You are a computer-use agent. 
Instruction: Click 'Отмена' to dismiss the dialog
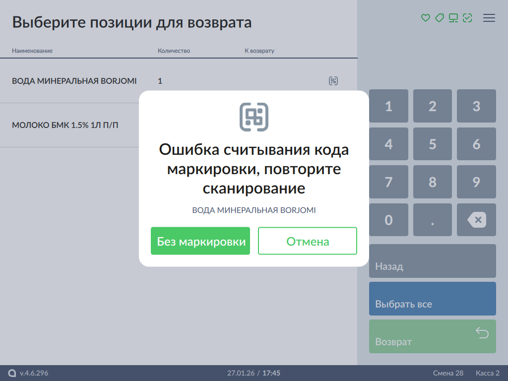click(x=308, y=241)
